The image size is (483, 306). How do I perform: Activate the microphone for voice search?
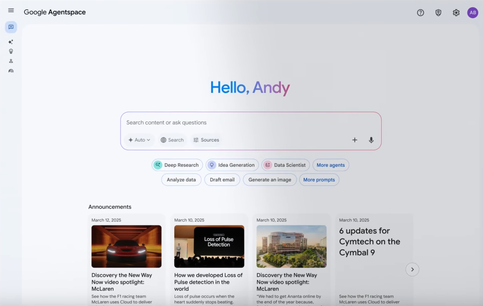[x=371, y=140]
